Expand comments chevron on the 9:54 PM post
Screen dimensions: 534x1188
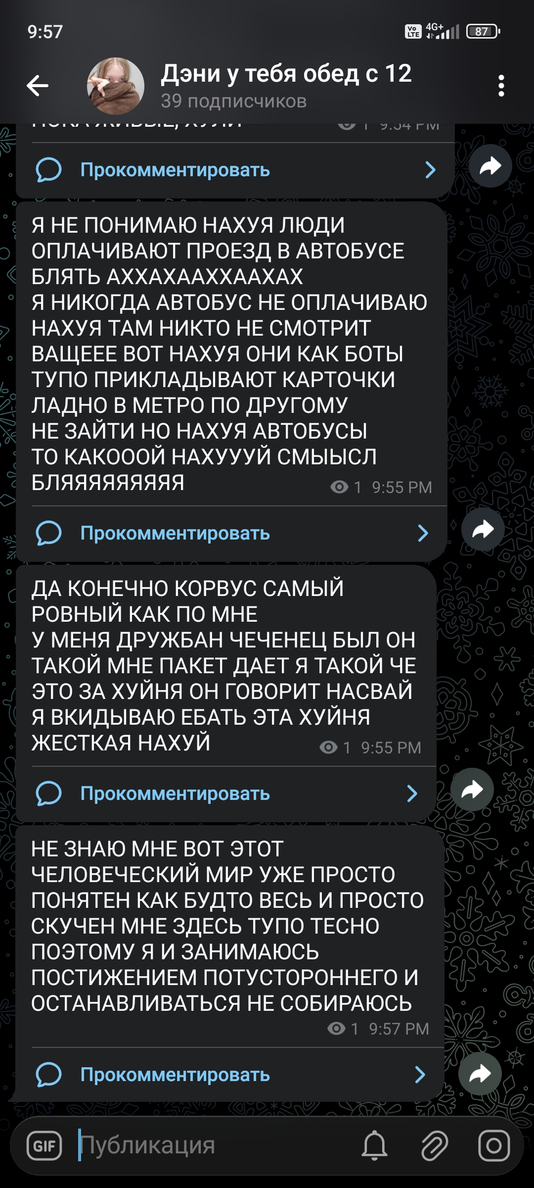(x=431, y=170)
